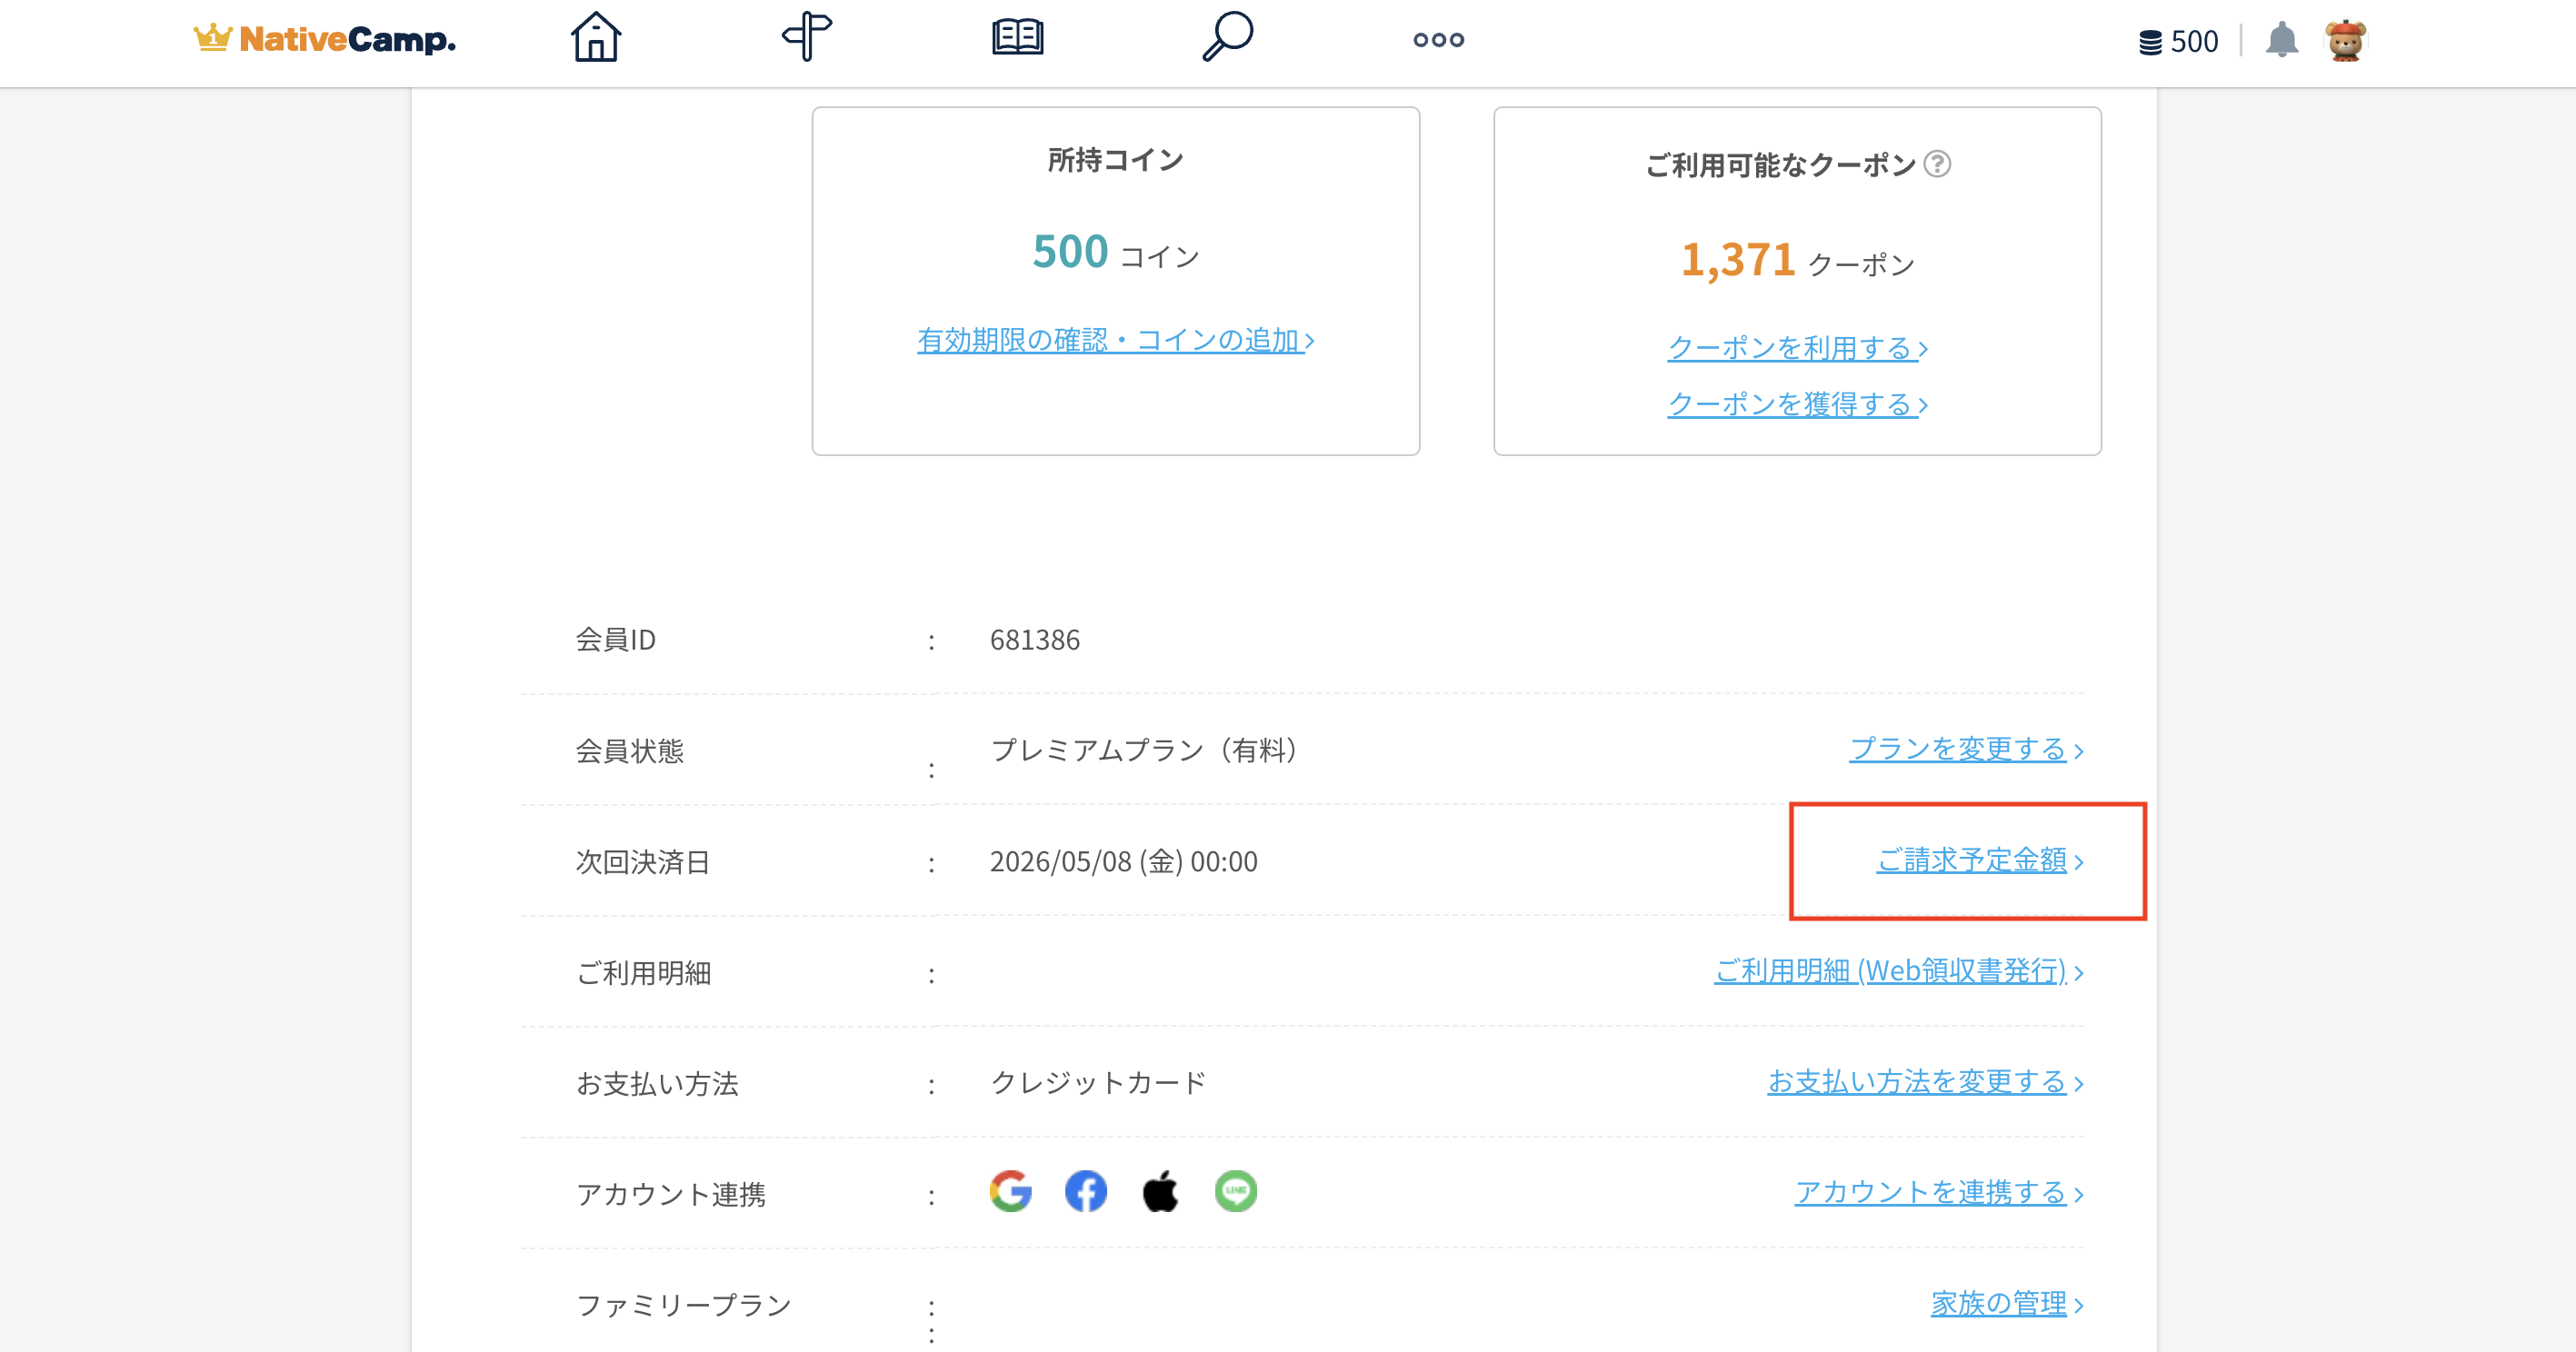2576x1352 pixels.
Task: Click the coupon help question-mark icon
Action: (1937, 164)
